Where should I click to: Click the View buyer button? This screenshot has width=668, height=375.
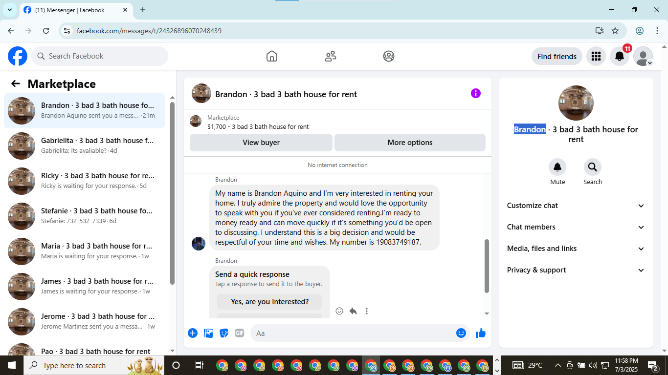(x=261, y=143)
